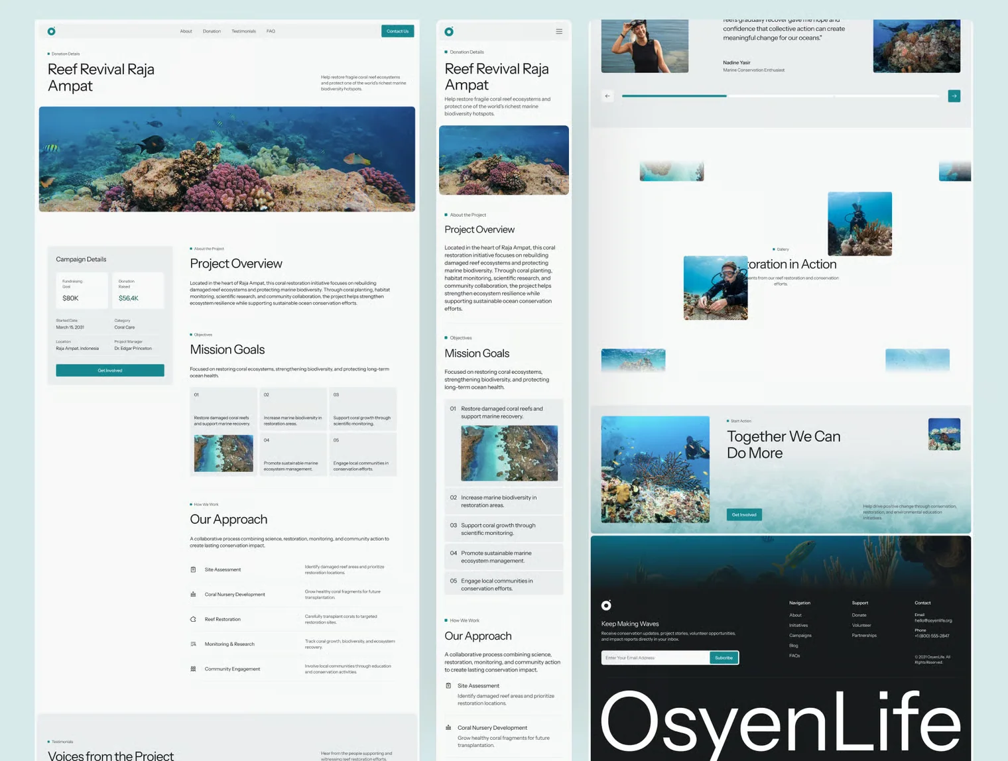Click Get Involved in Campaign Details card
1008x761 pixels.
pyautogui.click(x=110, y=371)
